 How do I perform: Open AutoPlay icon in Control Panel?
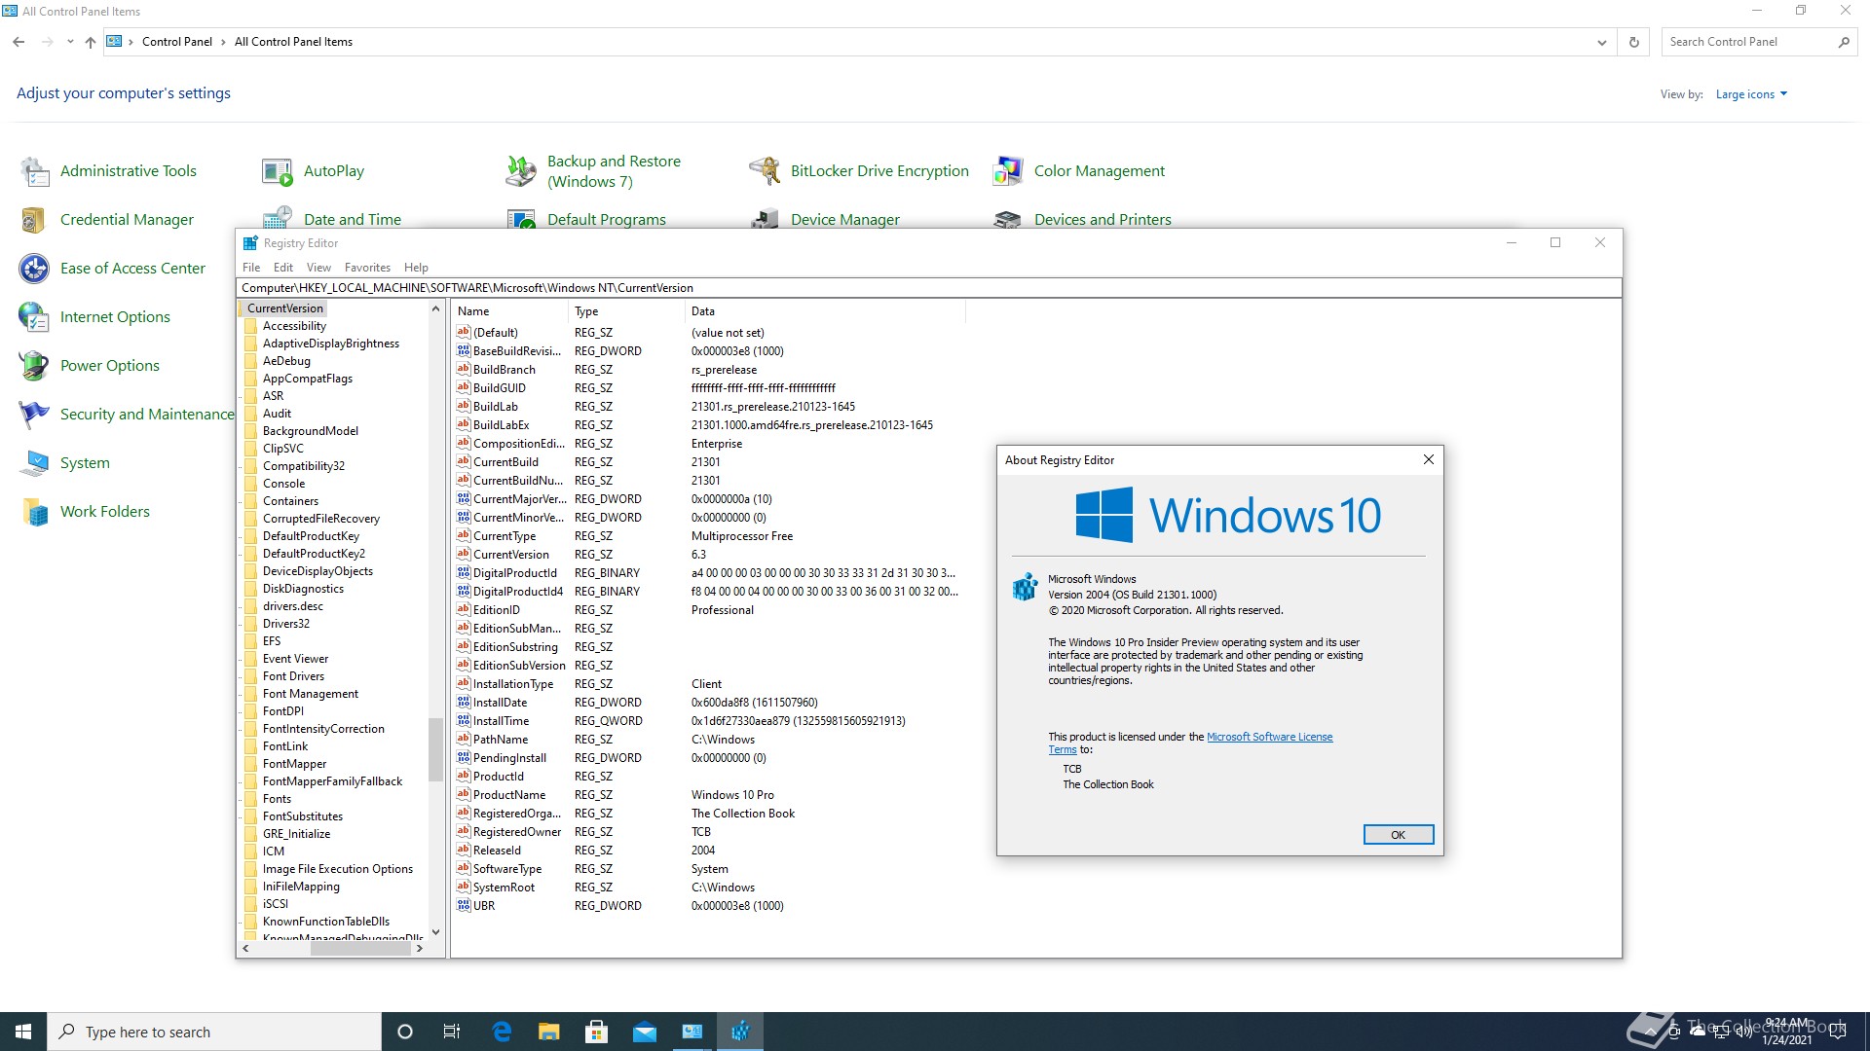[278, 171]
